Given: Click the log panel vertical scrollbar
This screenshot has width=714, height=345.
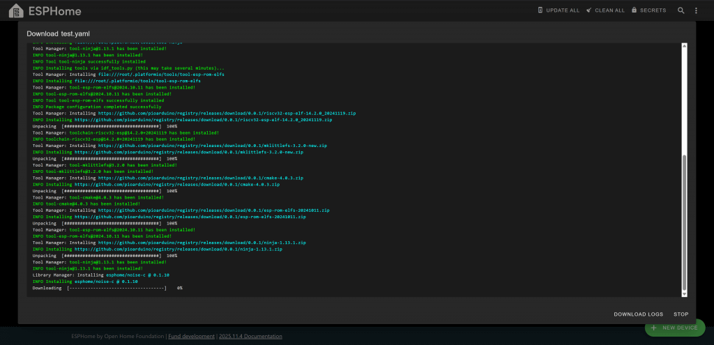Looking at the screenshot, I should 684,223.
